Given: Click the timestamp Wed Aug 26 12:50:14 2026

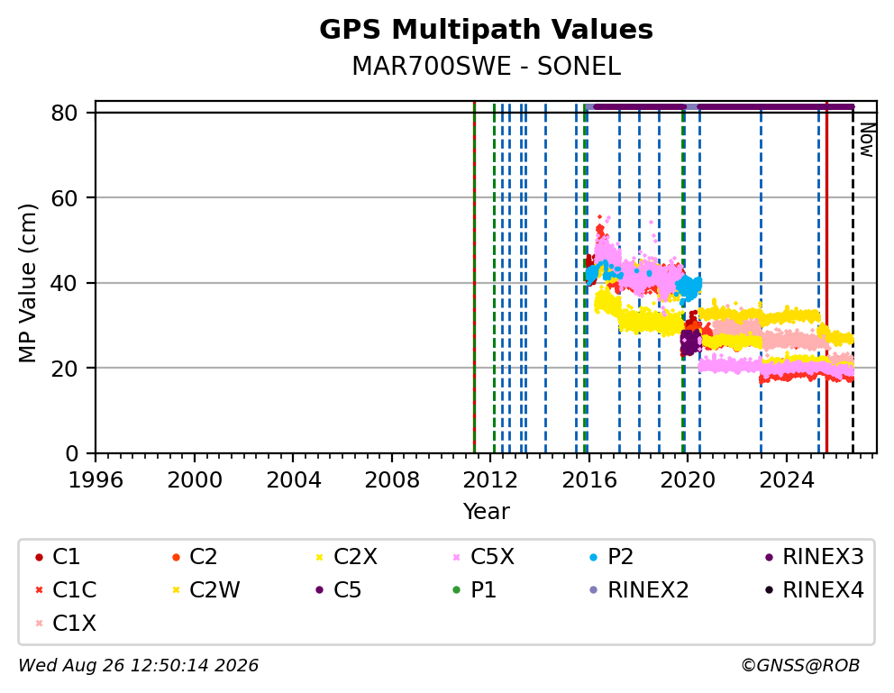Looking at the screenshot, I should click(139, 665).
